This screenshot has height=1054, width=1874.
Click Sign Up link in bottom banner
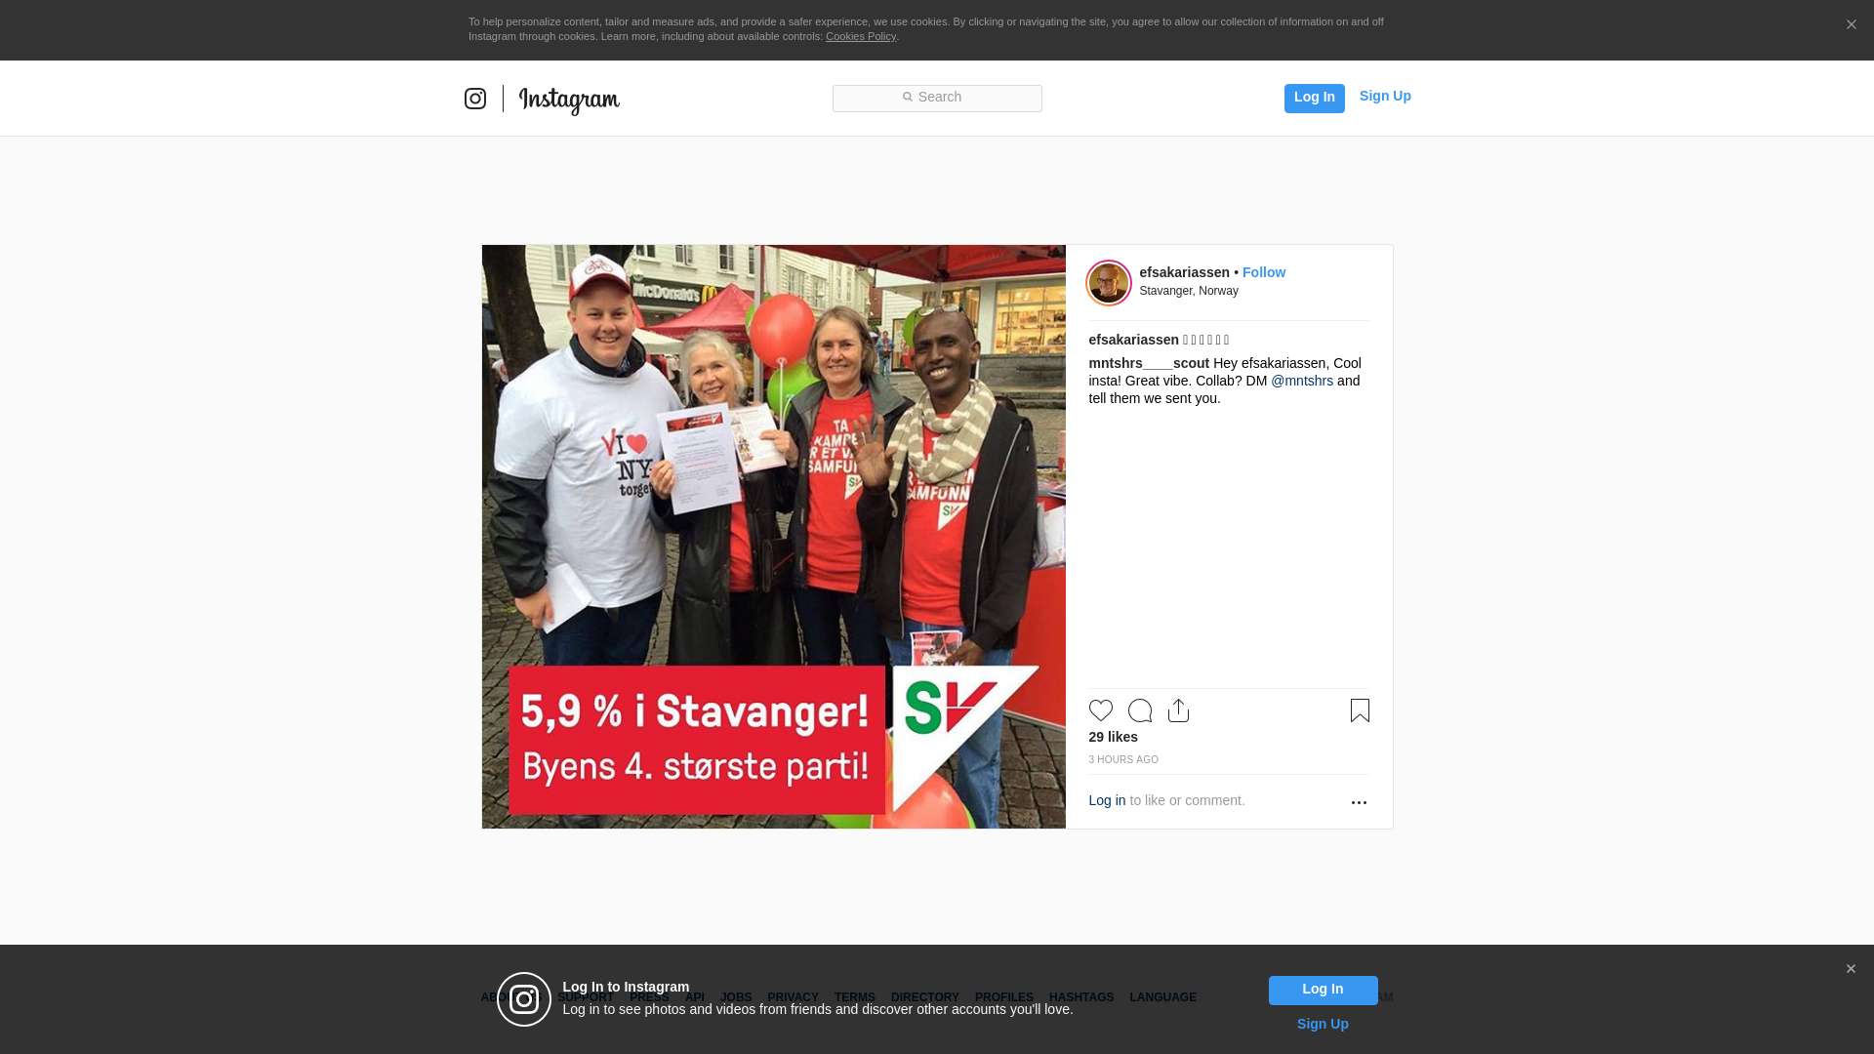[x=1323, y=1024]
